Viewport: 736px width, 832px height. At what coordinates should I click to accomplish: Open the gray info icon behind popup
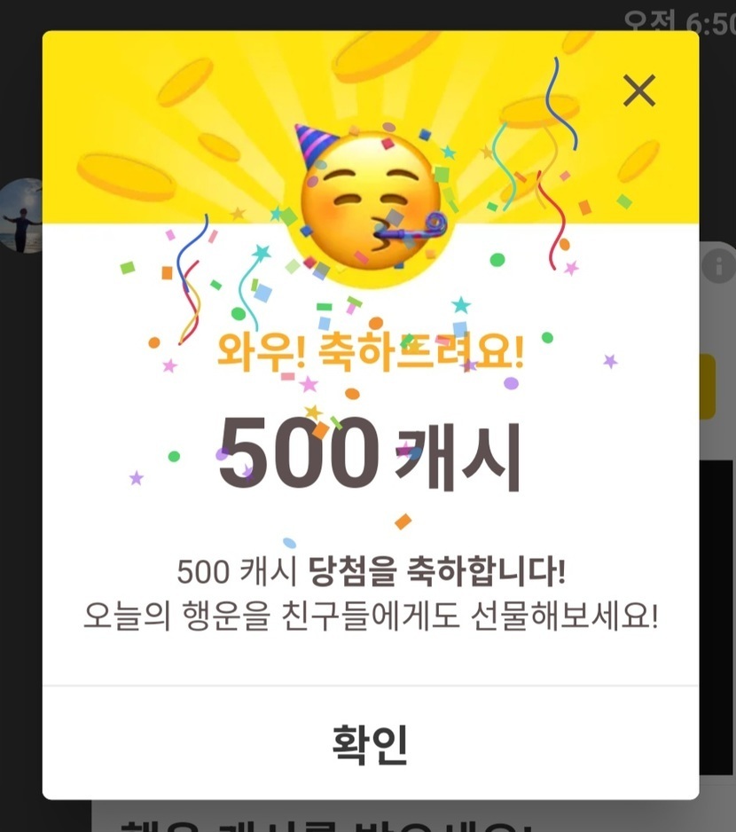[x=719, y=266]
